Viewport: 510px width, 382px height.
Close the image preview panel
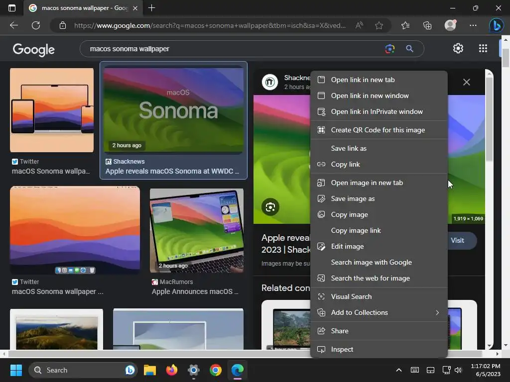click(x=466, y=82)
